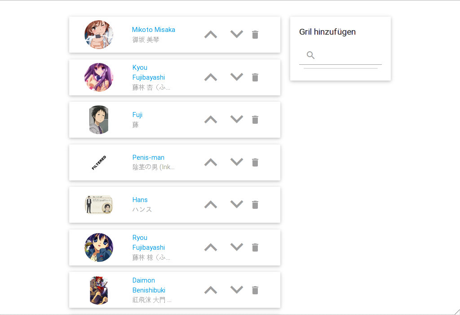The width and height of the screenshot is (460, 315).
Task: Delete Ryou Fujibayashi entry
Action: [255, 247]
